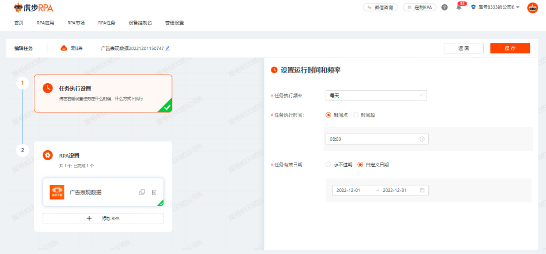The image size is (546, 254).
Task: Click the 编辑任务 label
Action: [24, 48]
